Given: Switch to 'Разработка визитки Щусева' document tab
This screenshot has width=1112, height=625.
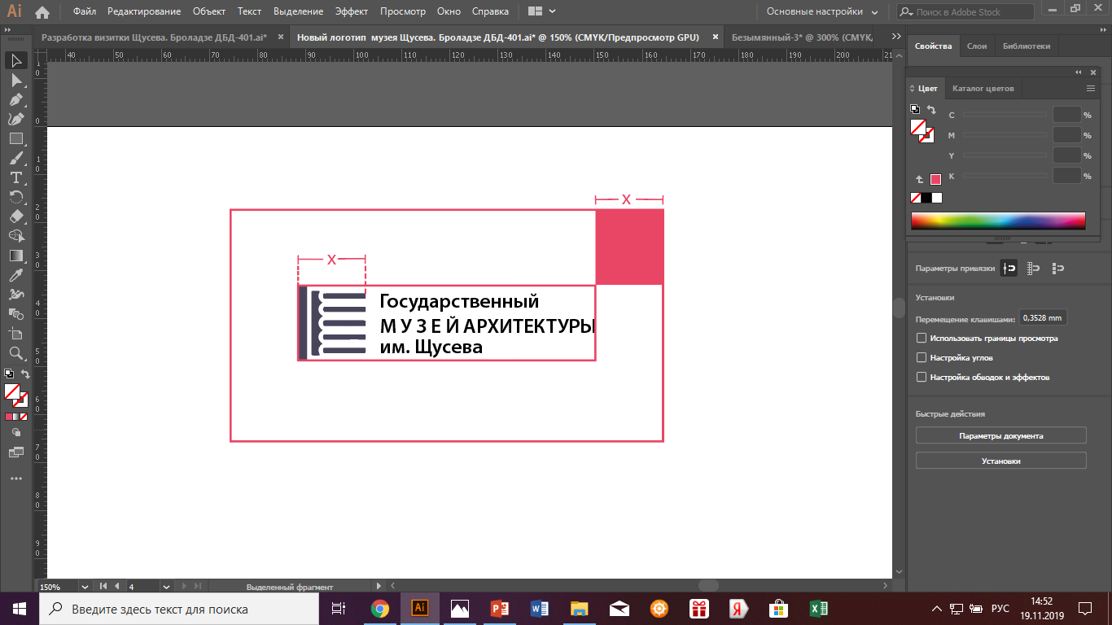Looking at the screenshot, I should tap(154, 37).
